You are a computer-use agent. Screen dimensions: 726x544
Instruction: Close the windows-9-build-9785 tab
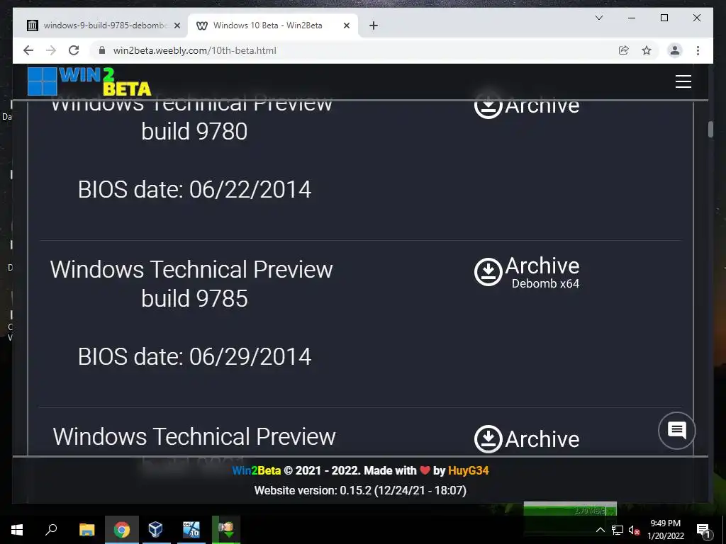(177, 25)
